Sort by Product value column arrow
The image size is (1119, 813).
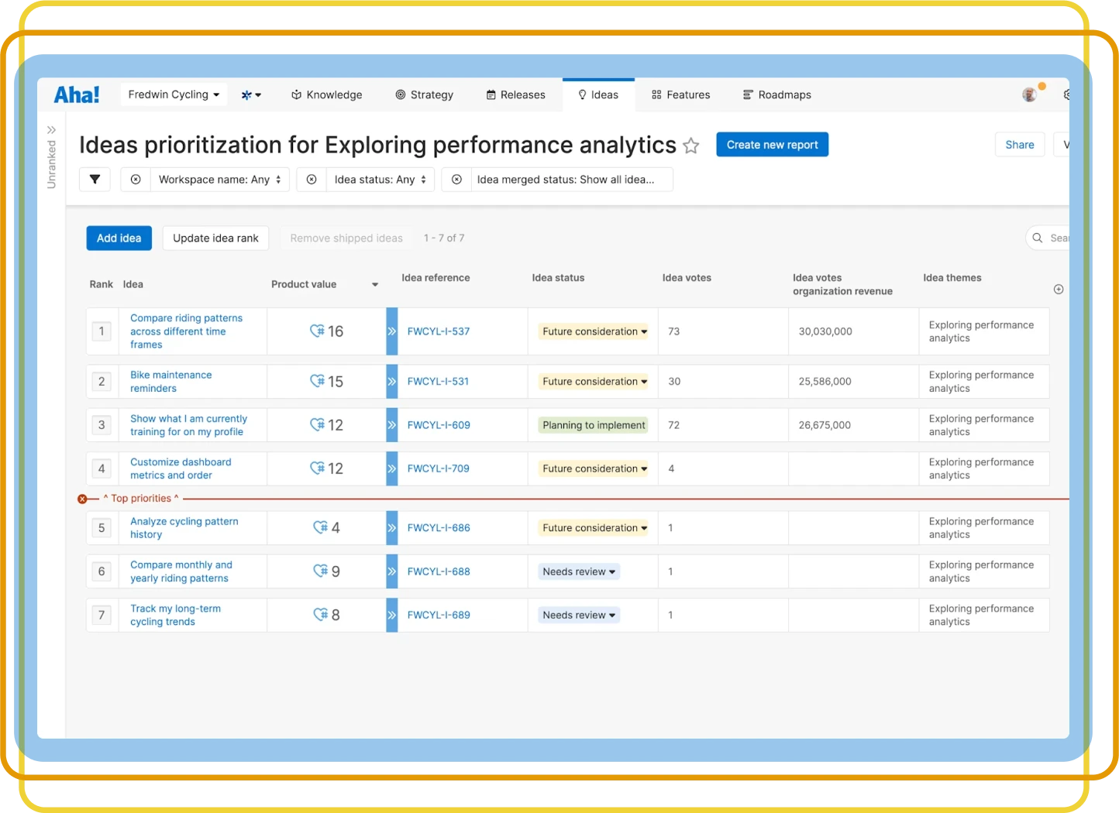[375, 285]
